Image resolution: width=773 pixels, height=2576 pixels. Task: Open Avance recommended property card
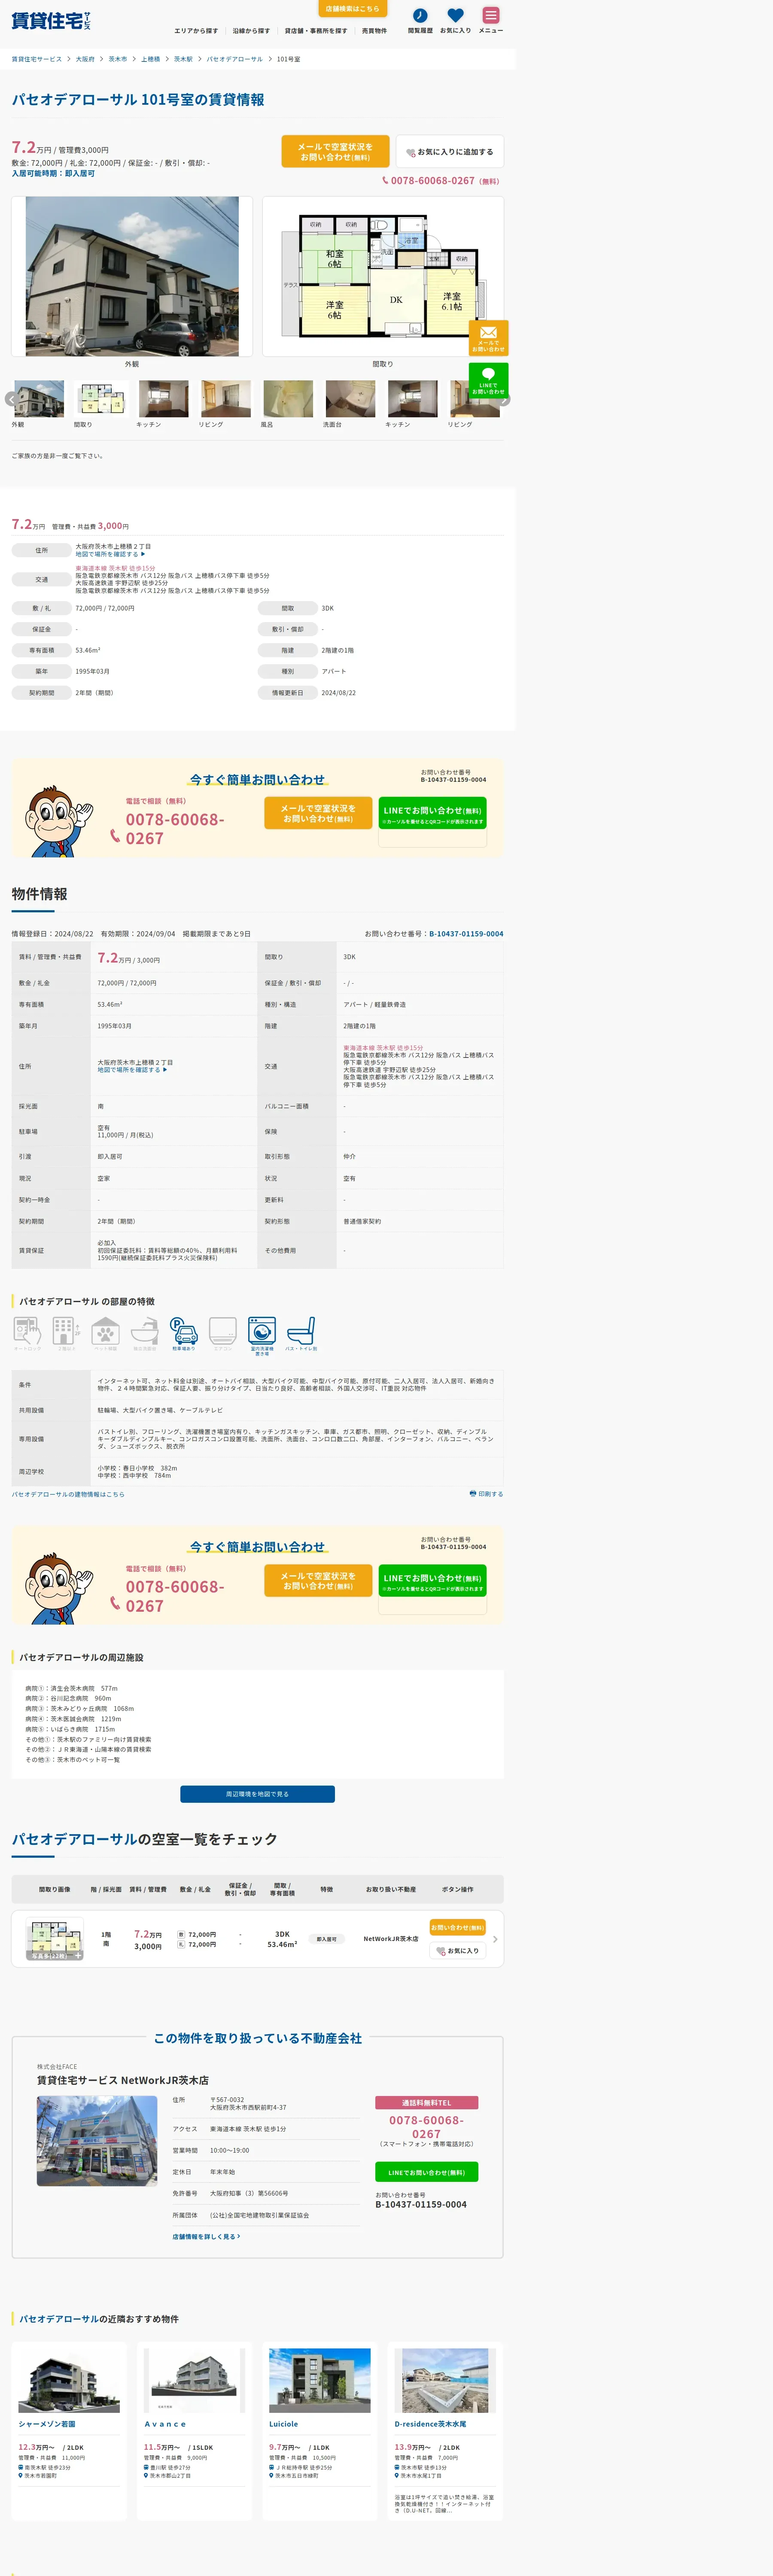[195, 2430]
